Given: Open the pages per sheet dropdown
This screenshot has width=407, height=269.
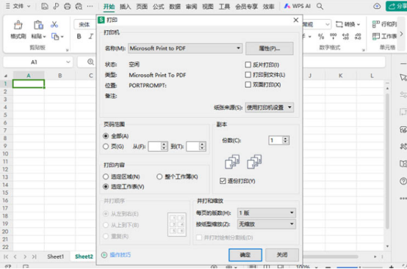Looking at the screenshot, I should coord(267,213).
